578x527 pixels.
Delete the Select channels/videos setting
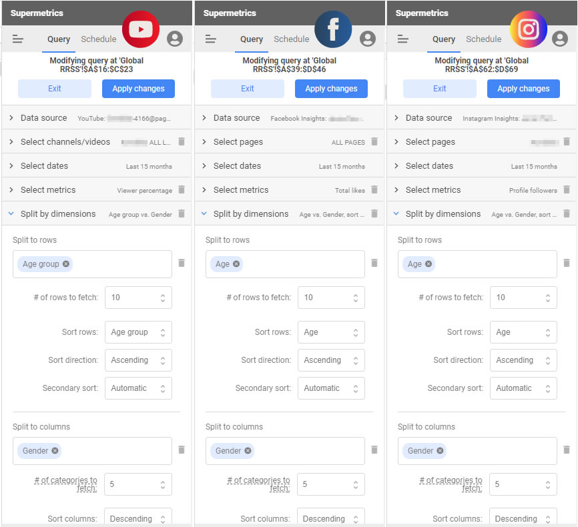182,141
